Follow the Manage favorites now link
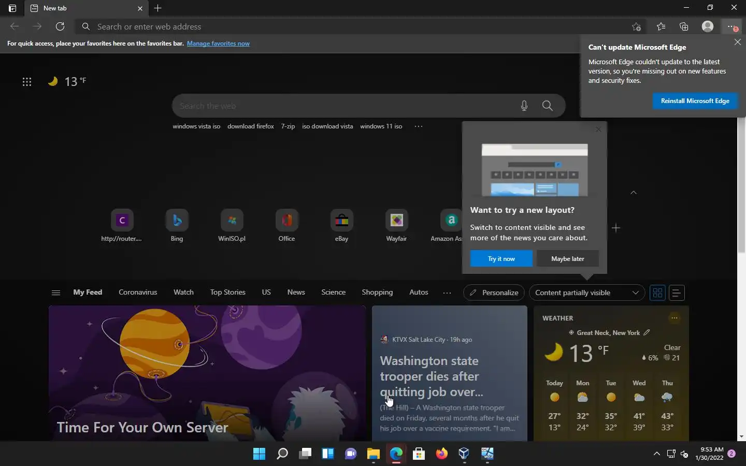 (218, 43)
